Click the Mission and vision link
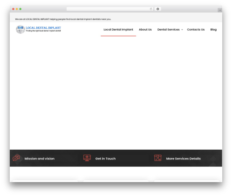232x196 pixels. 39,158
